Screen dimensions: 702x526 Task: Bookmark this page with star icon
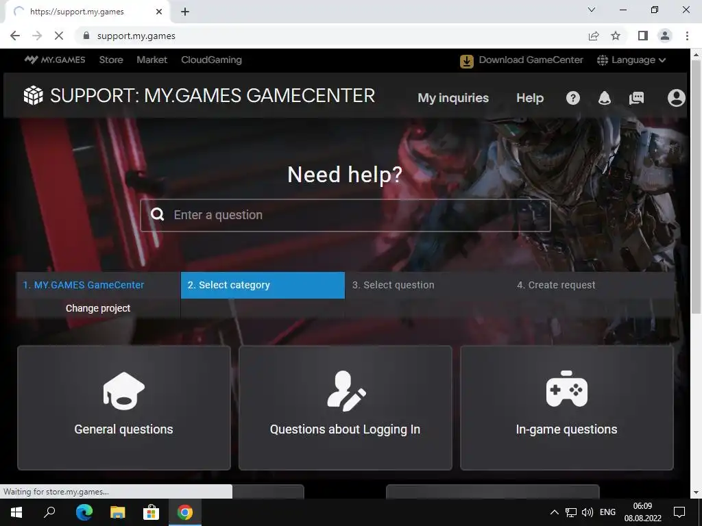click(x=616, y=36)
